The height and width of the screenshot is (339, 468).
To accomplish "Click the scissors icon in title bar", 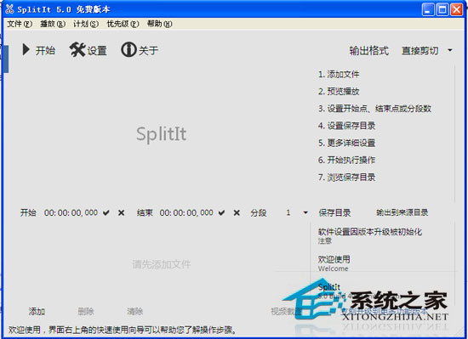I will click(x=9, y=9).
